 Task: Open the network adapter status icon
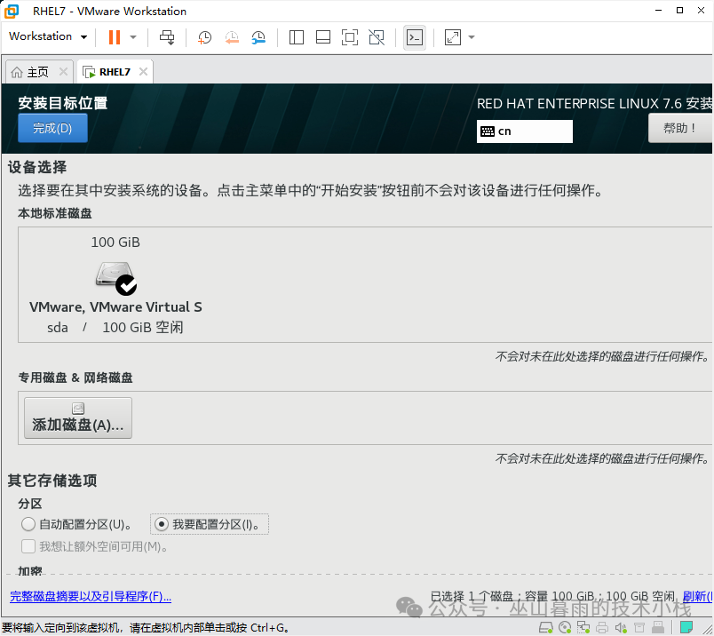[x=584, y=626]
